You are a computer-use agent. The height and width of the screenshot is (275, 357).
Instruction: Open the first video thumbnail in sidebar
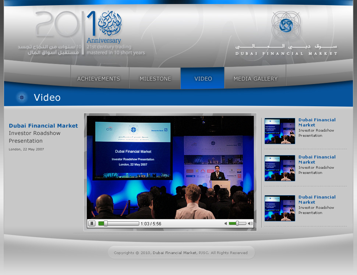[280, 131]
